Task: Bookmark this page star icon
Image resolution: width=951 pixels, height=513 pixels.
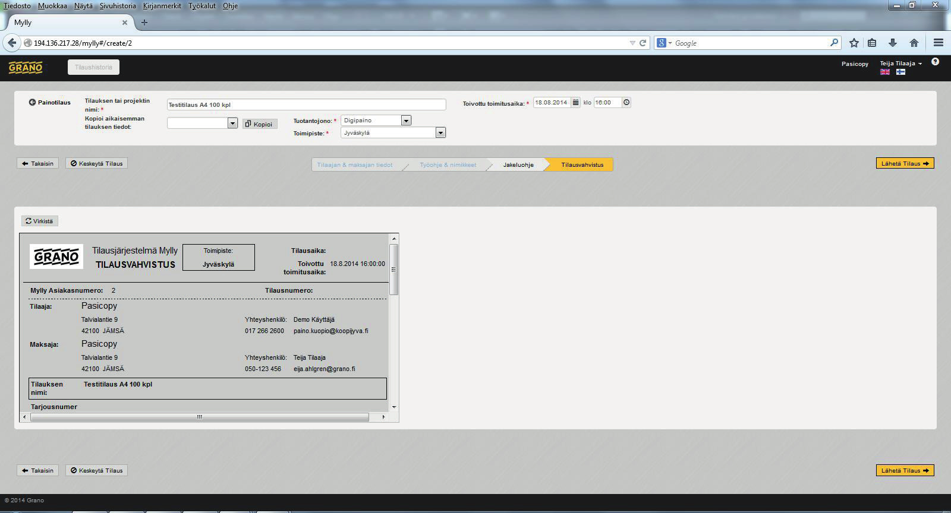Action: [x=854, y=43]
